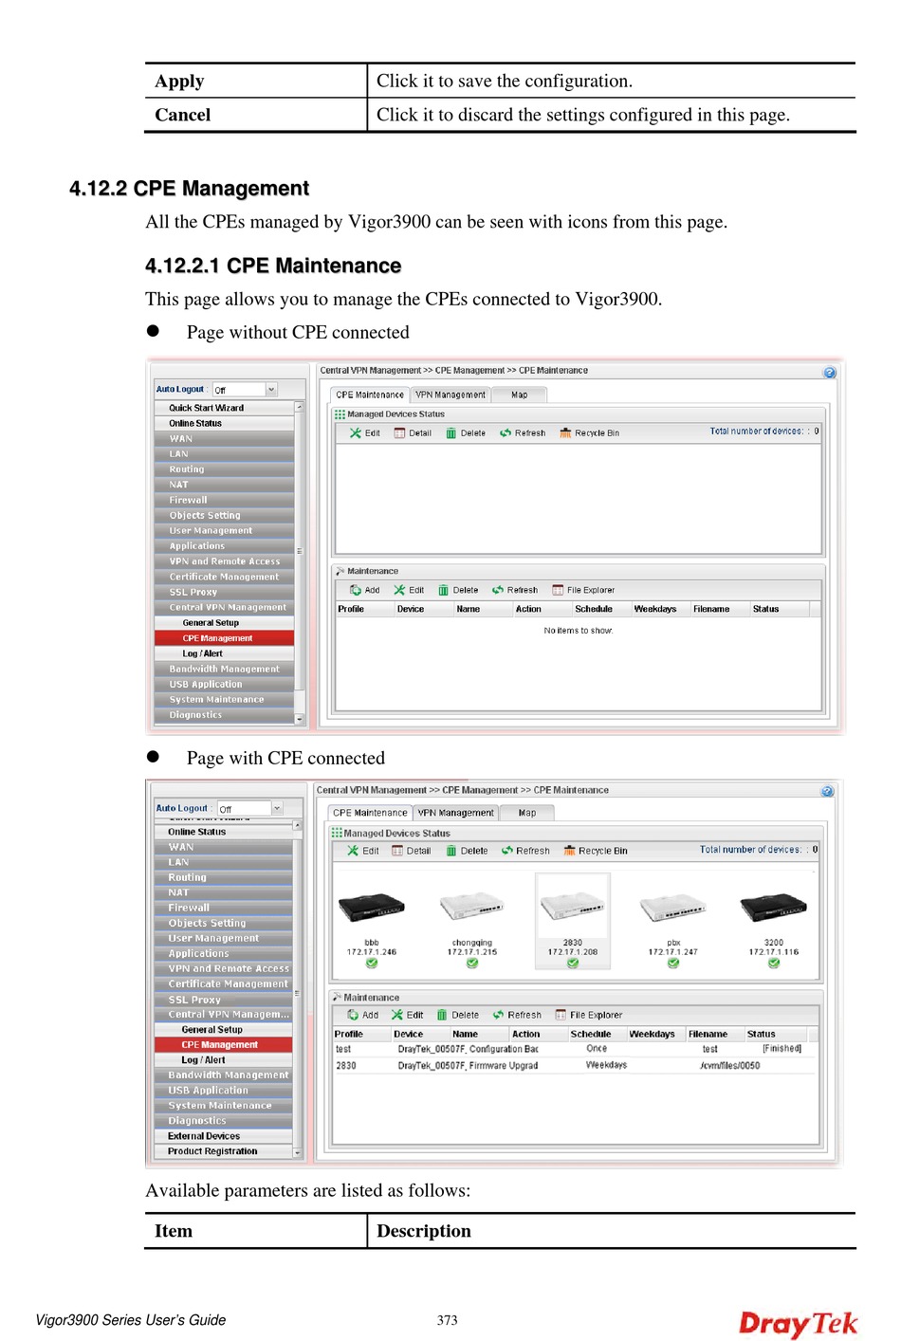The height and width of the screenshot is (1341, 901).
Task: Click the "Cancel" cell in the top table
Action: coord(256,115)
